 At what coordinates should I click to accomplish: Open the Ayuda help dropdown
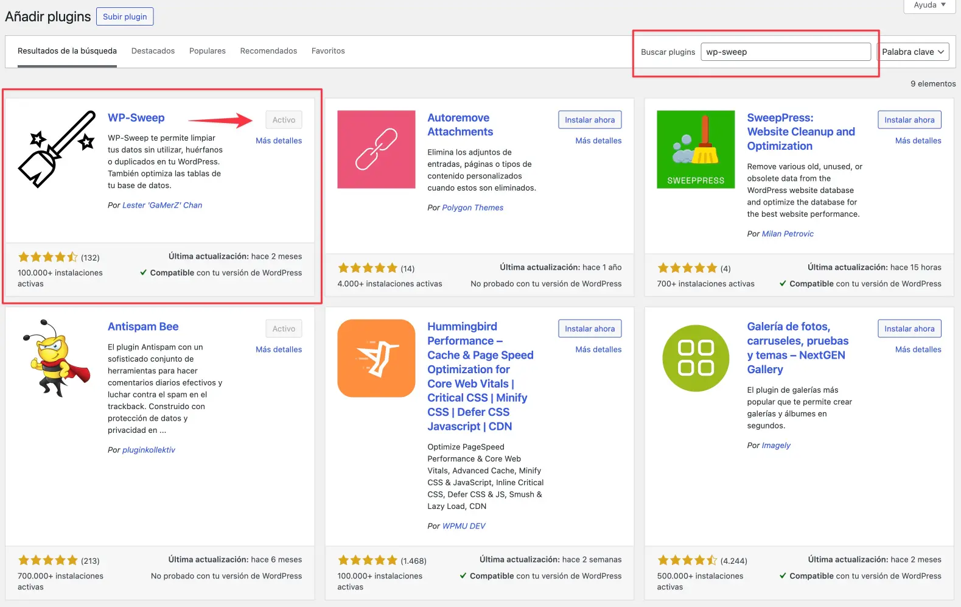coord(929,5)
